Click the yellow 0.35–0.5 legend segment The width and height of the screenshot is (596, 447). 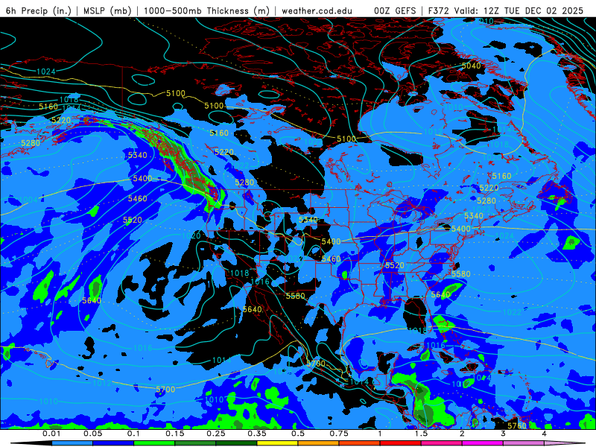[x=277, y=443]
